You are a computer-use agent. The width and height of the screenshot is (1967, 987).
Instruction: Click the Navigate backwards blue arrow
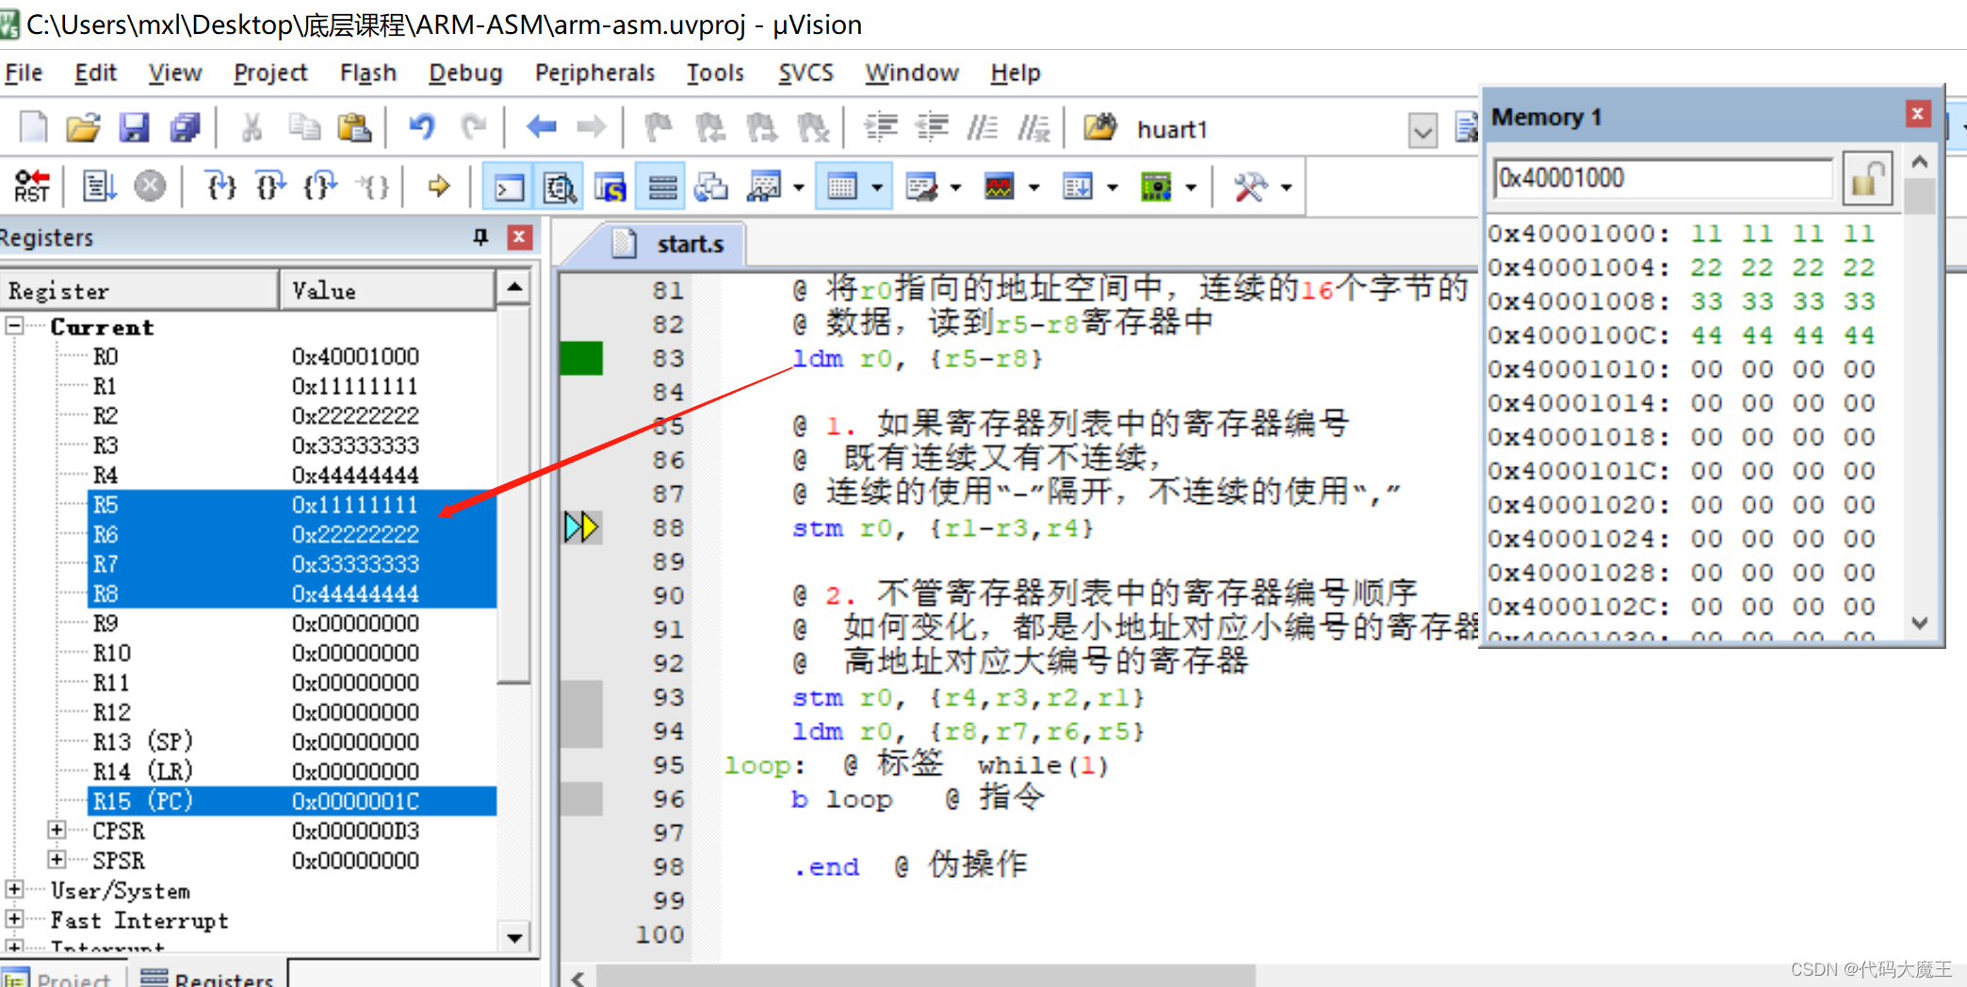pos(541,127)
